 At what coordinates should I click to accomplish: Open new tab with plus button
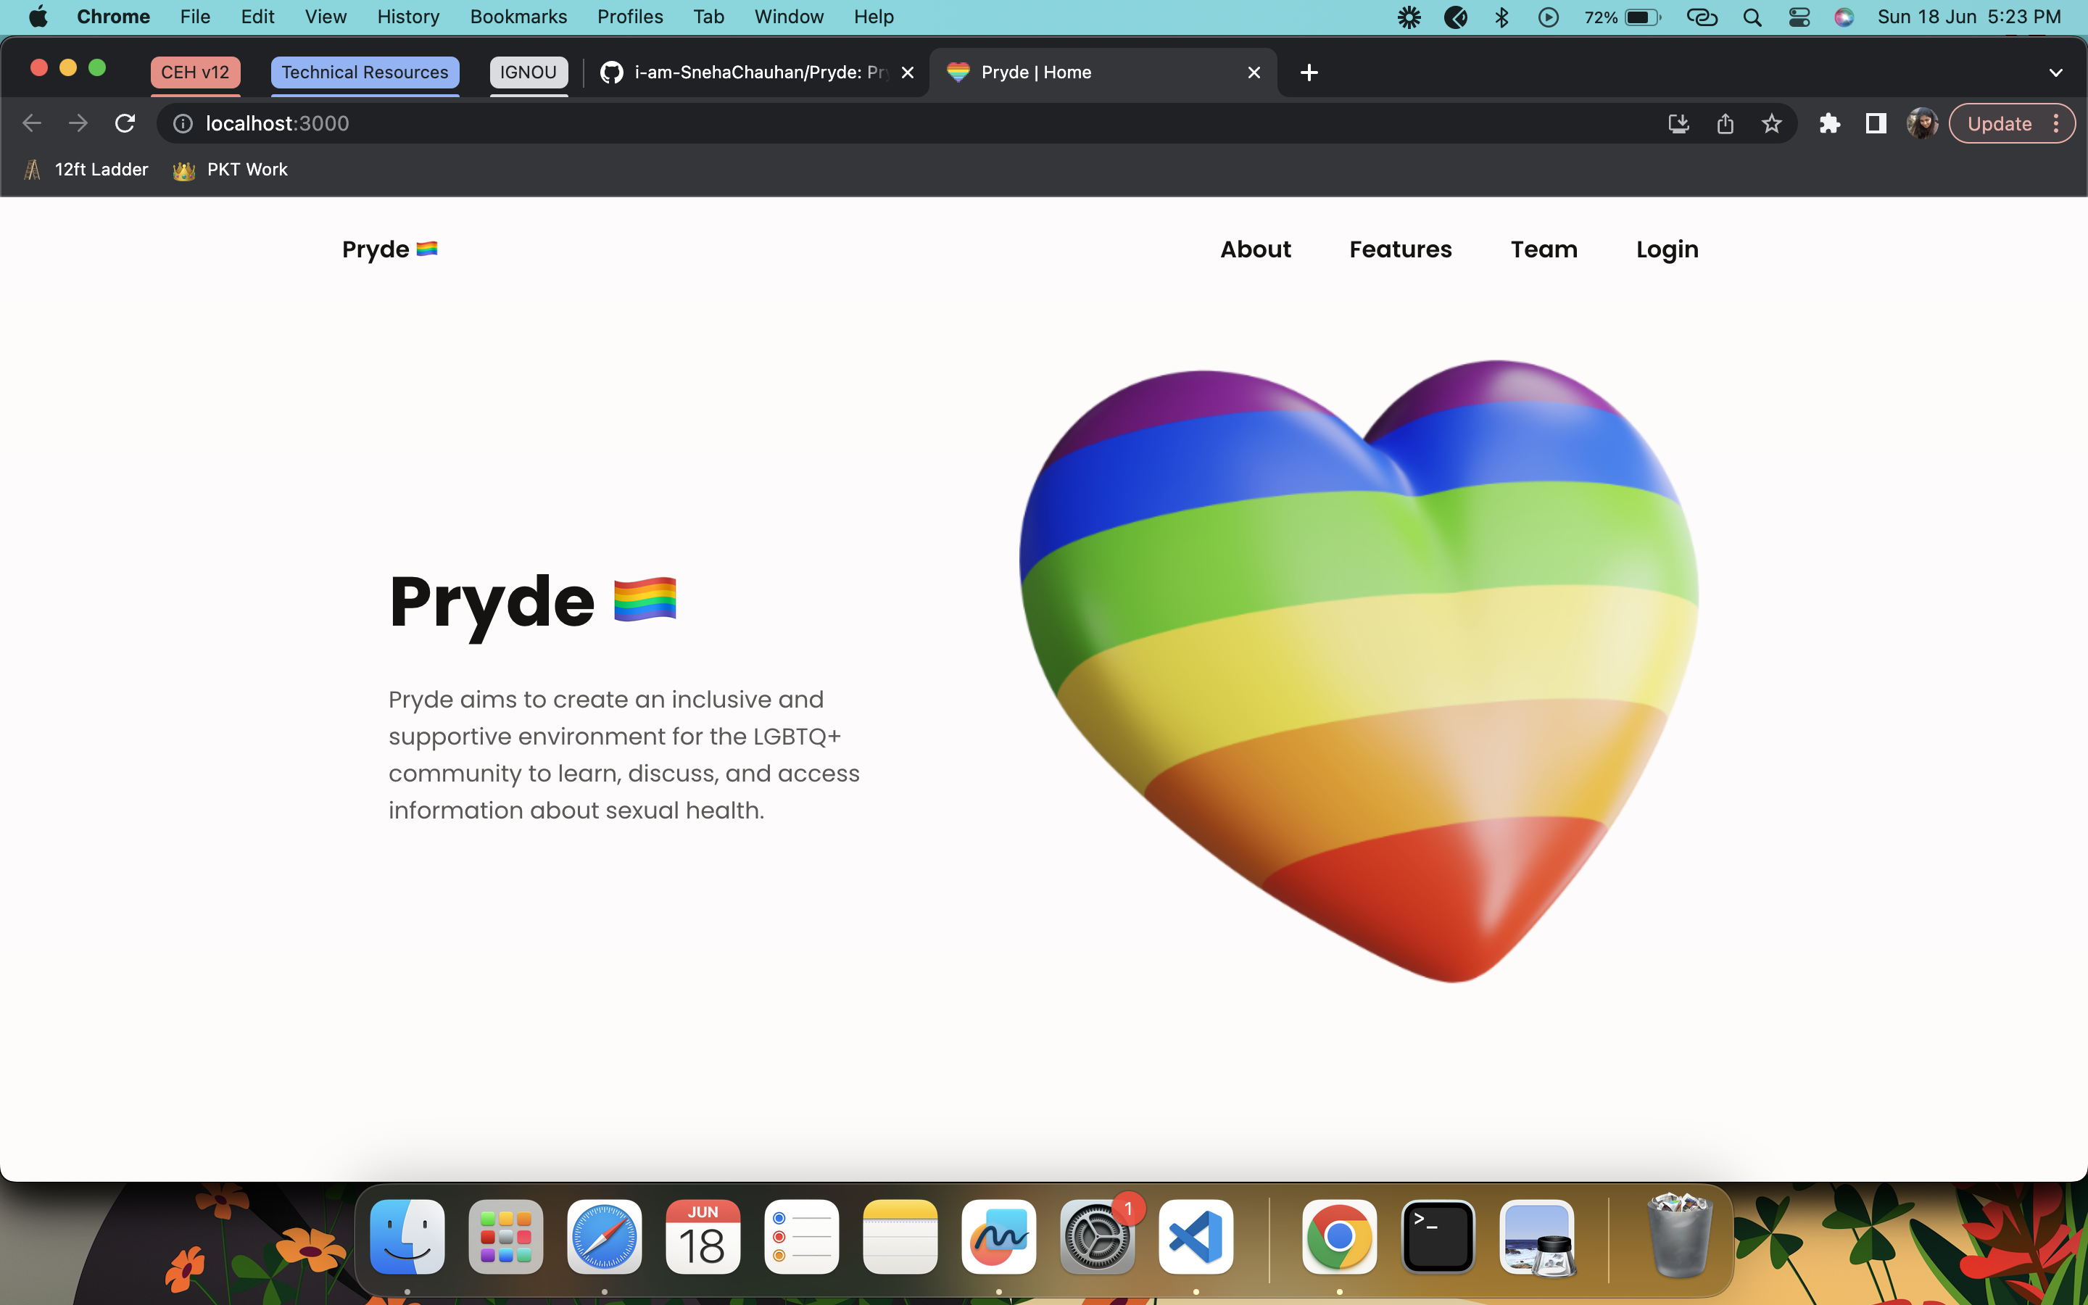coord(1309,72)
